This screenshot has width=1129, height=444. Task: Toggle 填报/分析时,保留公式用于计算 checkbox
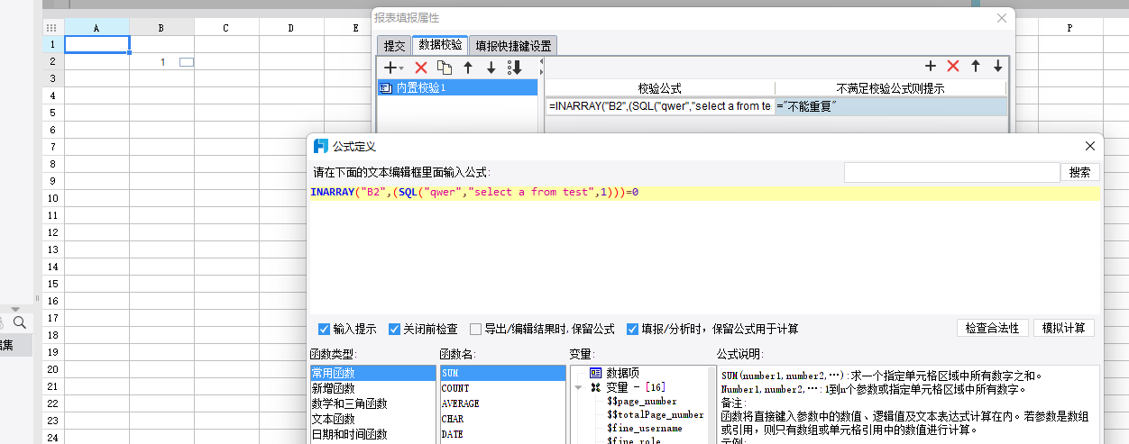click(x=632, y=329)
